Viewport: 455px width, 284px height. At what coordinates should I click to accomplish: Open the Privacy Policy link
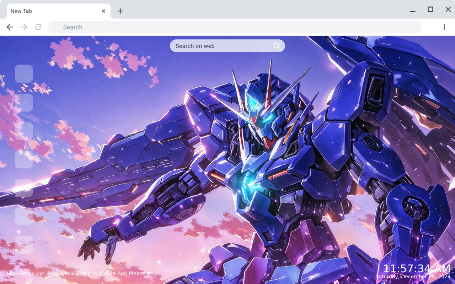63,273
